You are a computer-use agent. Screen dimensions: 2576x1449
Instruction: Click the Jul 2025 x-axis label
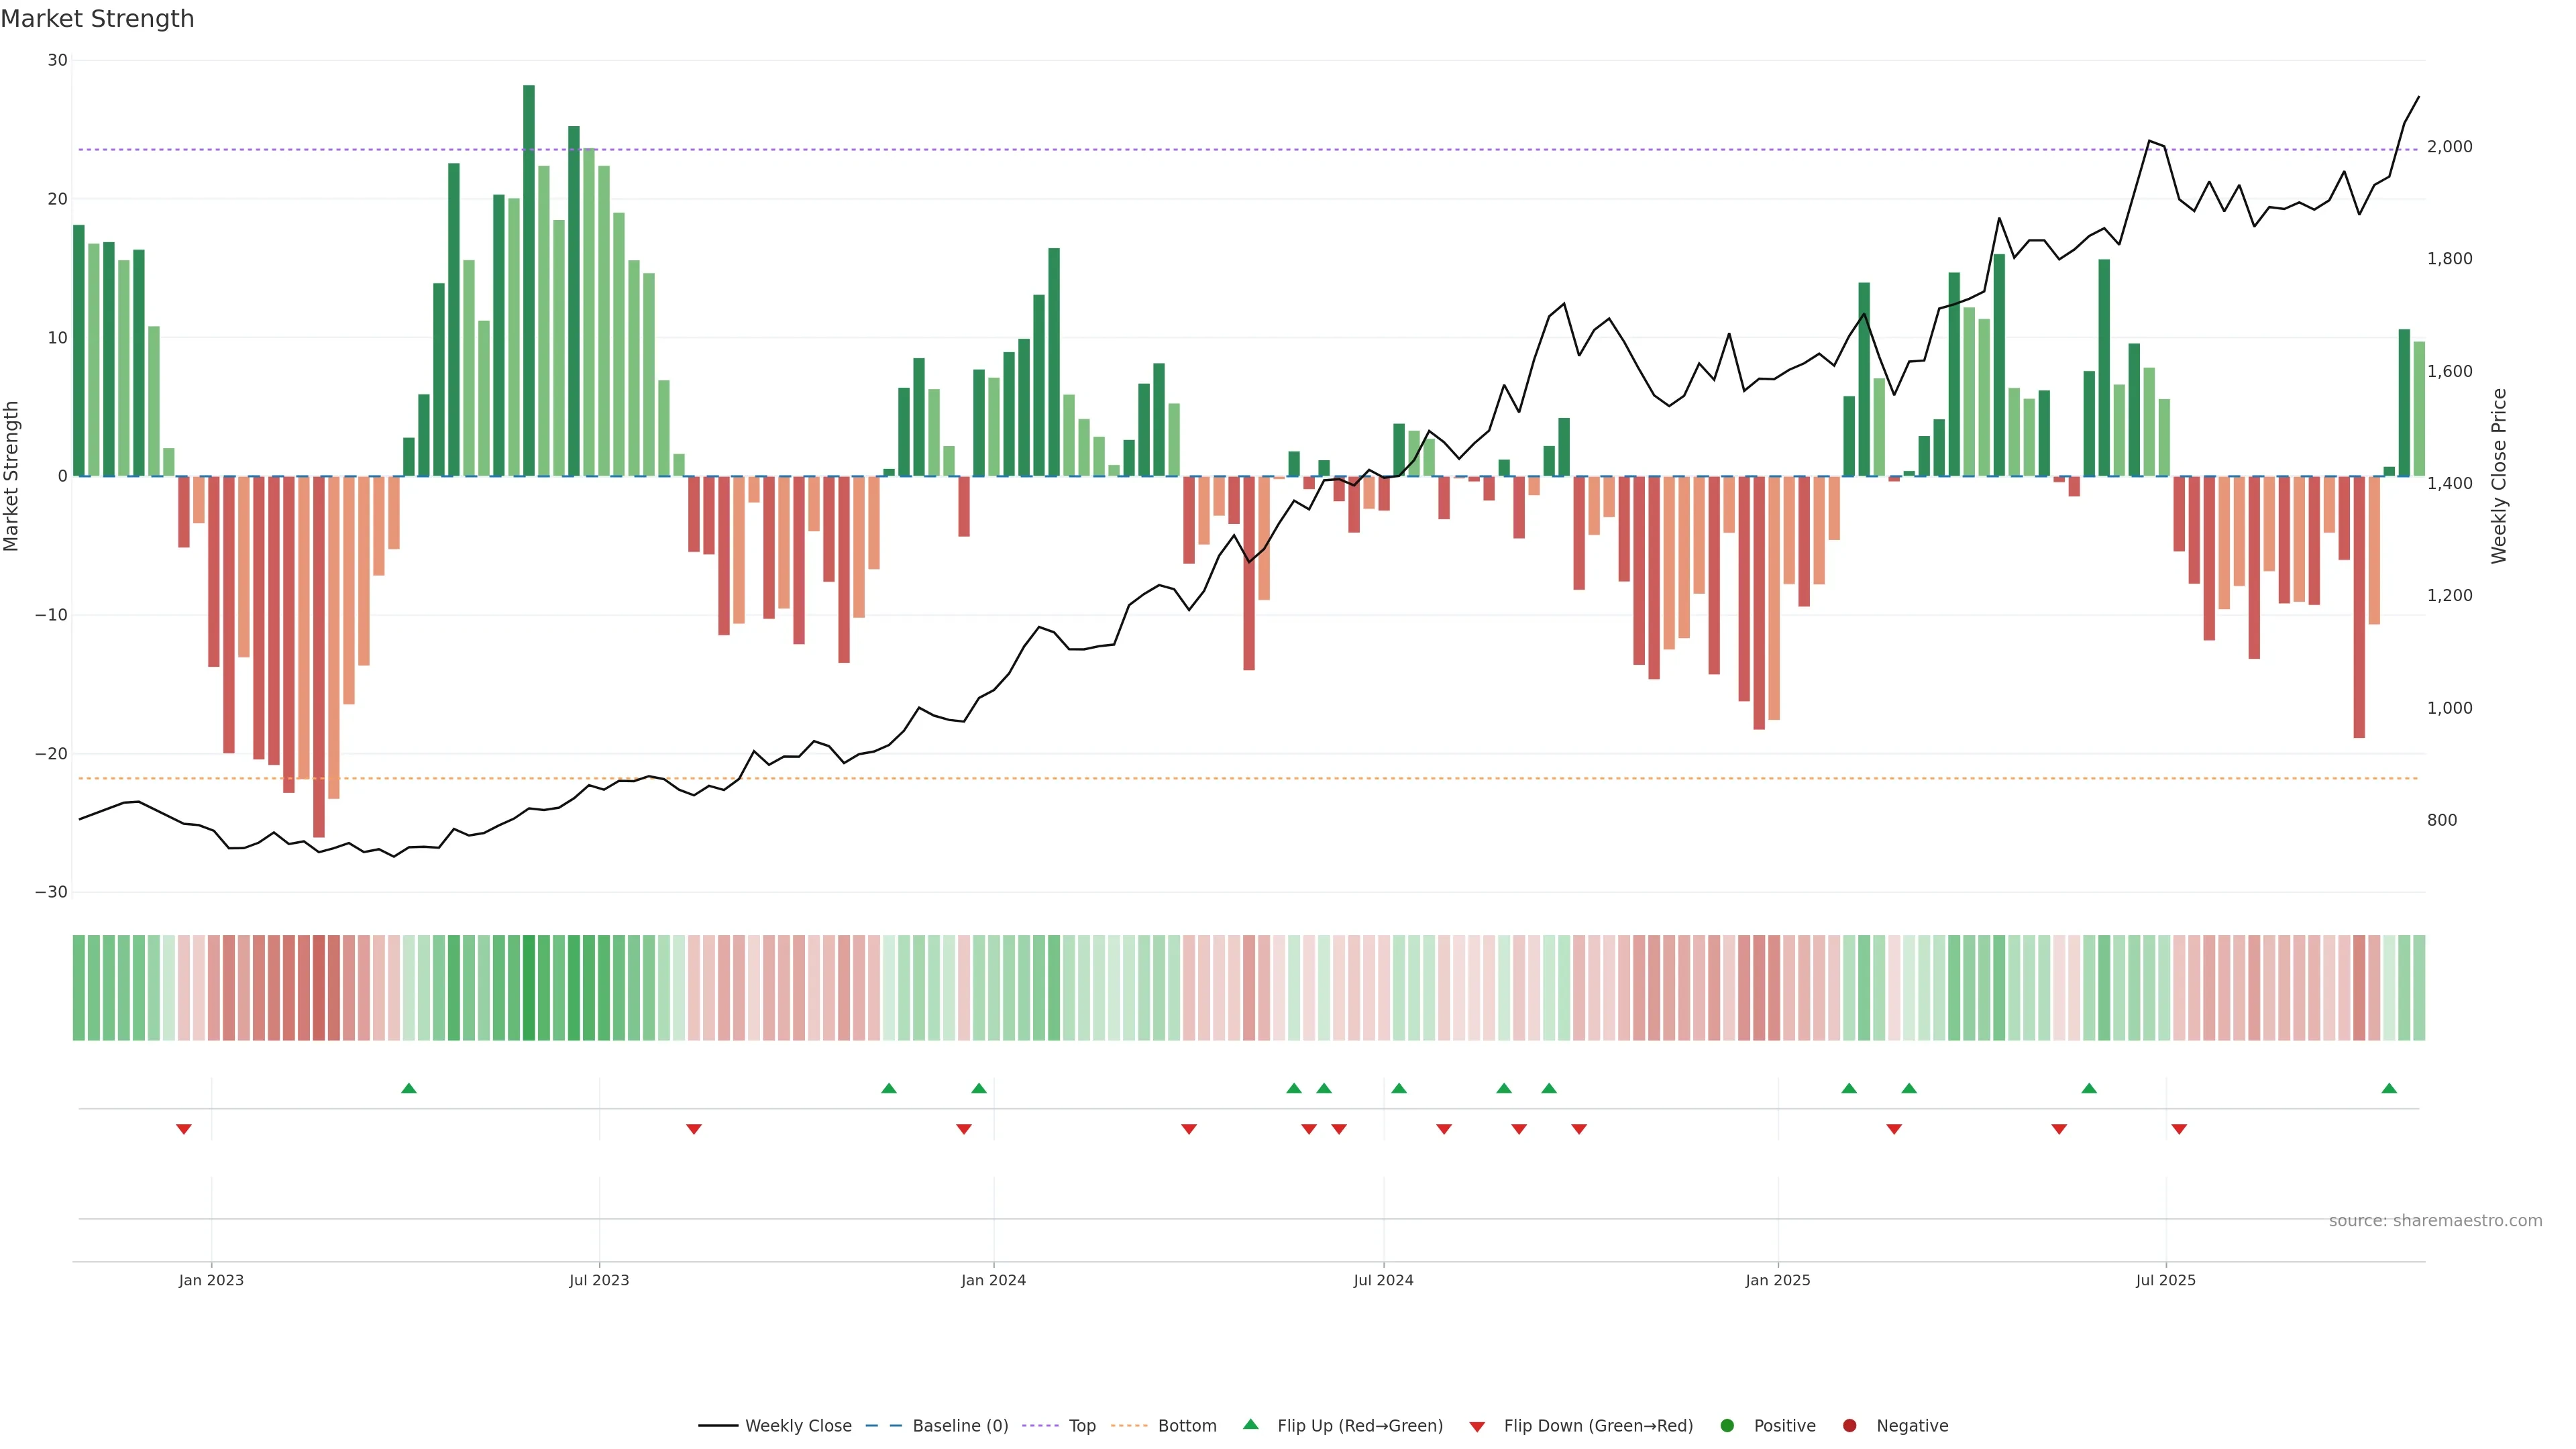coord(2165,1280)
